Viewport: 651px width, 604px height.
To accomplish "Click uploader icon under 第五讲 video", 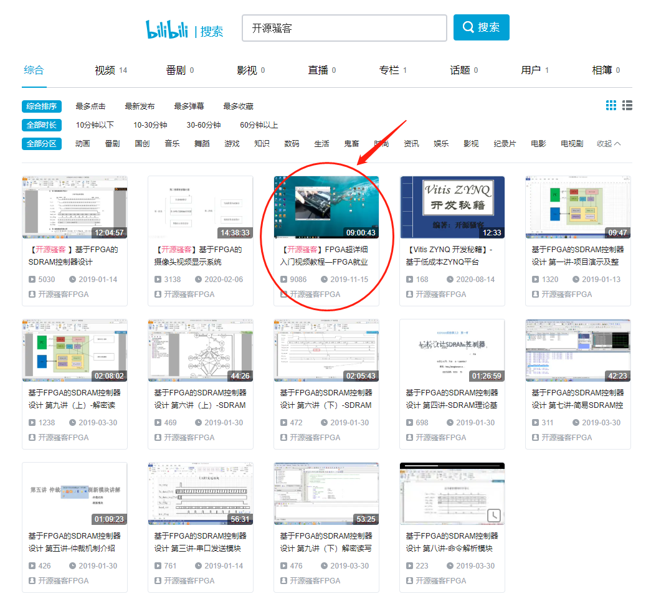I will pos(32,581).
